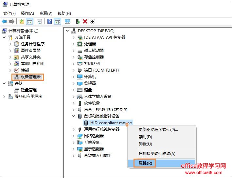This screenshot has width=232, height=178.
Task: Click the Forward arrow toolbar icon
Action: click(12, 22)
